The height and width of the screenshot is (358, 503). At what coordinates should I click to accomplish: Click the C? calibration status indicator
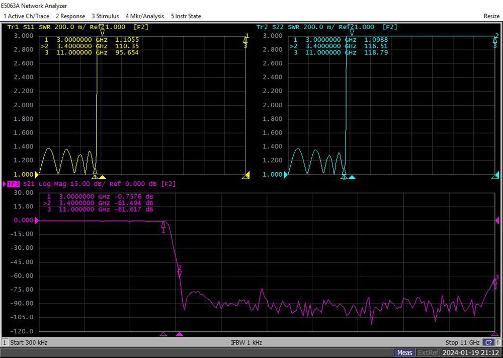[488, 342]
